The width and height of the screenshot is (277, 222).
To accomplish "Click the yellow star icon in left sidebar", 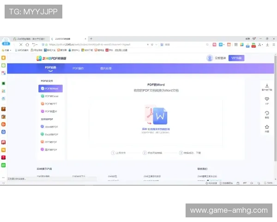I will (x=3, y=58).
